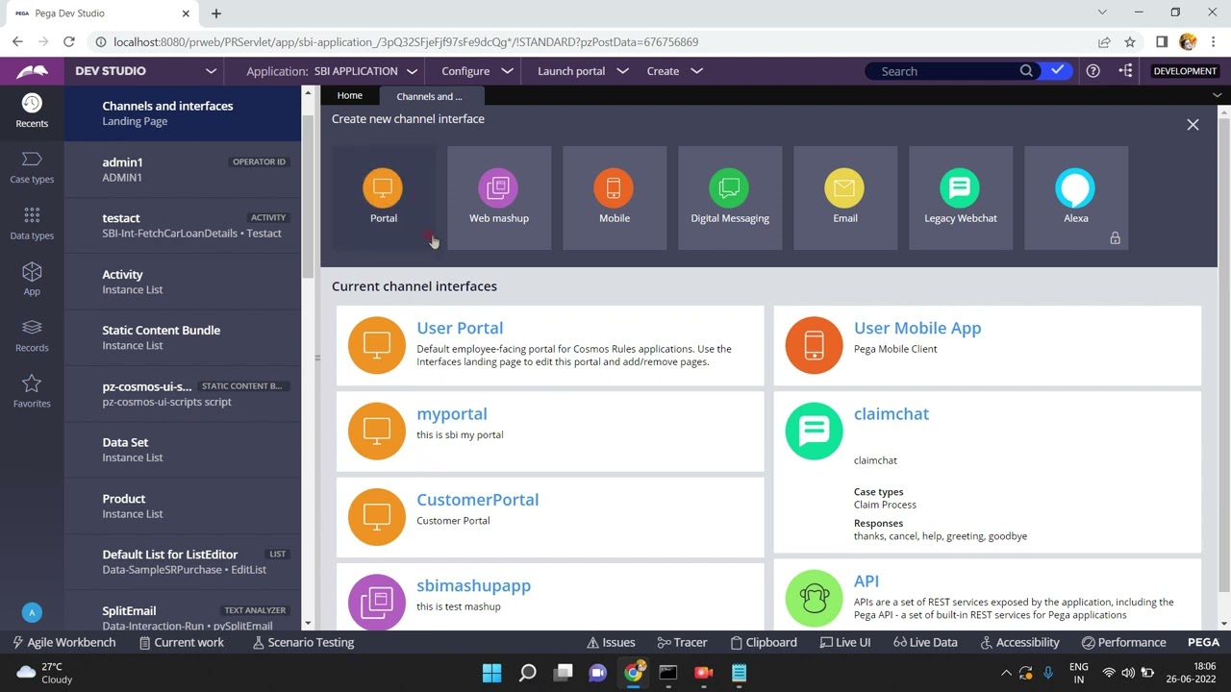This screenshot has height=692, width=1231.
Task: Open Agile Workbench
Action: coord(63,642)
